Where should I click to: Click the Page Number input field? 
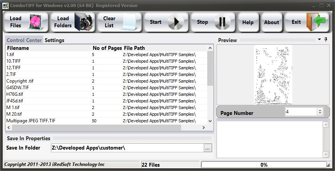click(301, 112)
